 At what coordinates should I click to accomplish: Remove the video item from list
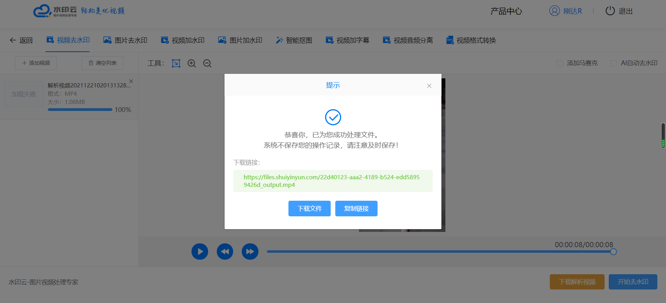coord(131,81)
